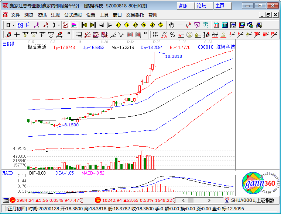Viewport: 281px width, 214px height.
Task: Click the 论坛 button in title bar
Action: (204, 6)
